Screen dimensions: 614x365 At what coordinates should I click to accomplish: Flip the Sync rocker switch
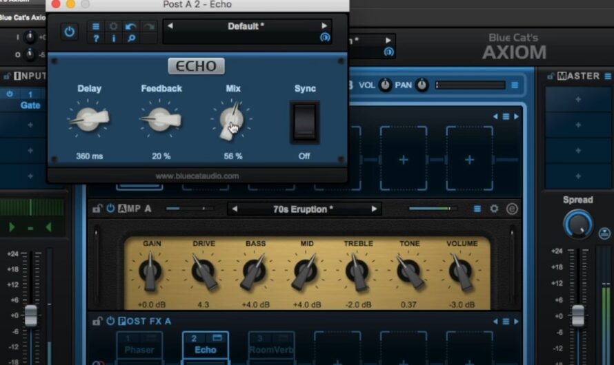pyautogui.click(x=305, y=123)
